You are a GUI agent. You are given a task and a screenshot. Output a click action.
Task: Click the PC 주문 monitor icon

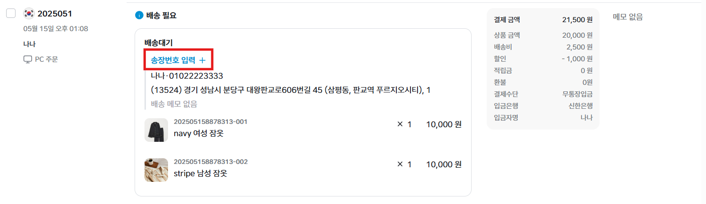coord(27,59)
